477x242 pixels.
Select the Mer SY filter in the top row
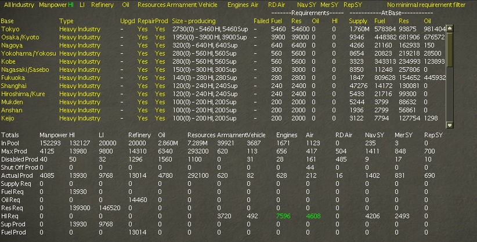pos(329,5)
